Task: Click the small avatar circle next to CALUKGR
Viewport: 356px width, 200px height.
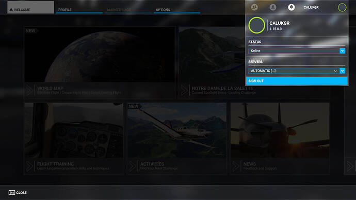Action: click(x=342, y=8)
